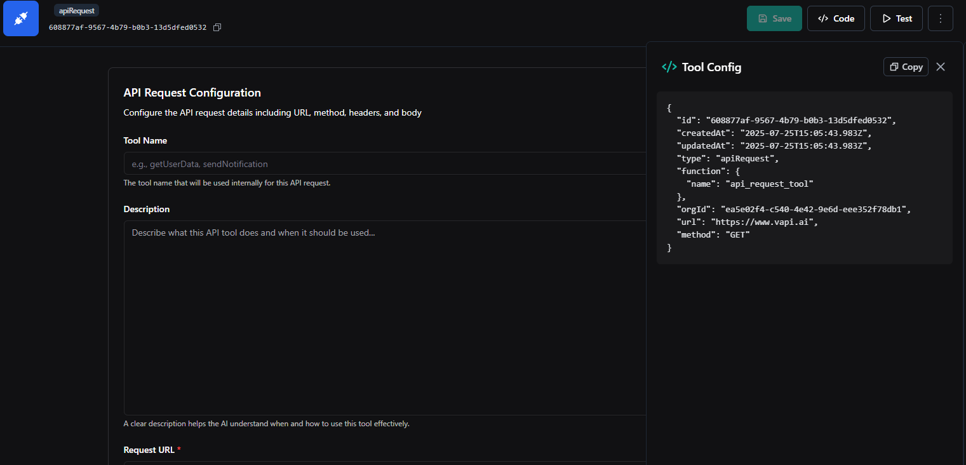Click the code brackets icon on Code button
966x465 pixels.
(x=823, y=18)
